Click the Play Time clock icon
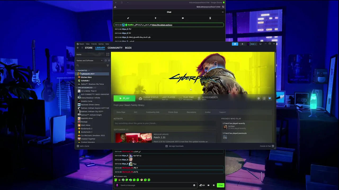Viewport: 339px width, 190px height. click(180, 98)
